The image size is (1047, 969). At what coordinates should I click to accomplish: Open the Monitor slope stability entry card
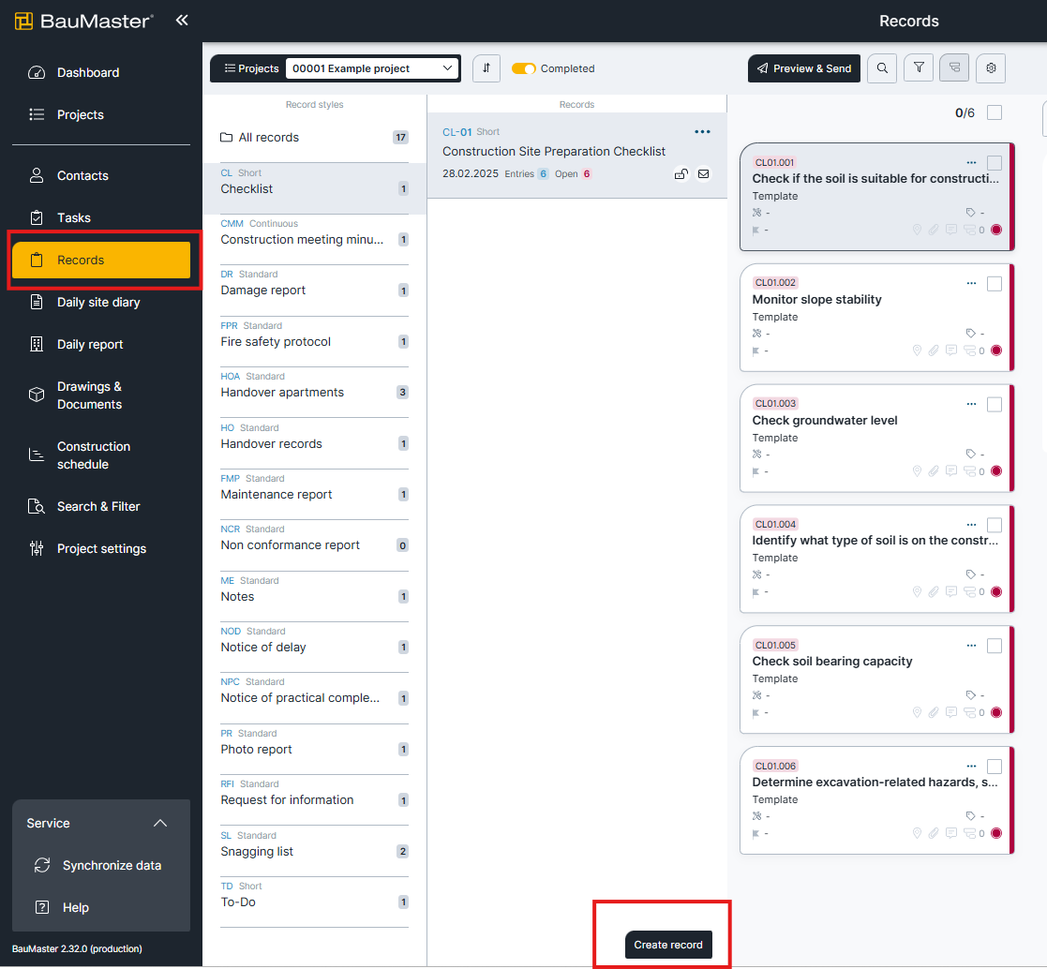(876, 318)
